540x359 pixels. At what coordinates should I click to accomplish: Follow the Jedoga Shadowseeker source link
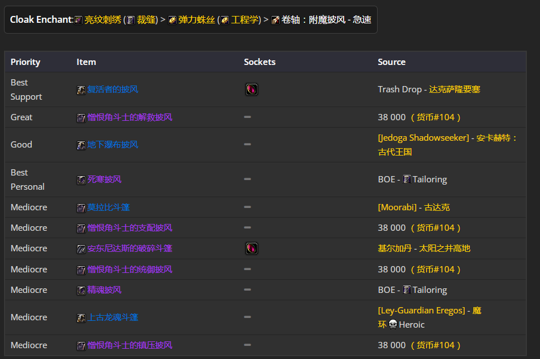click(x=424, y=138)
